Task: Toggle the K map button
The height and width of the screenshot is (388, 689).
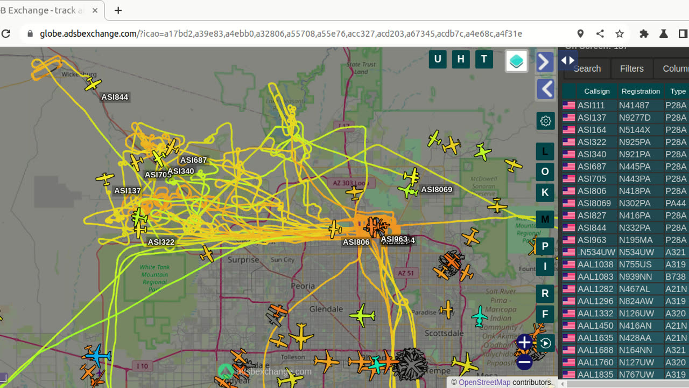Action: coord(545,192)
